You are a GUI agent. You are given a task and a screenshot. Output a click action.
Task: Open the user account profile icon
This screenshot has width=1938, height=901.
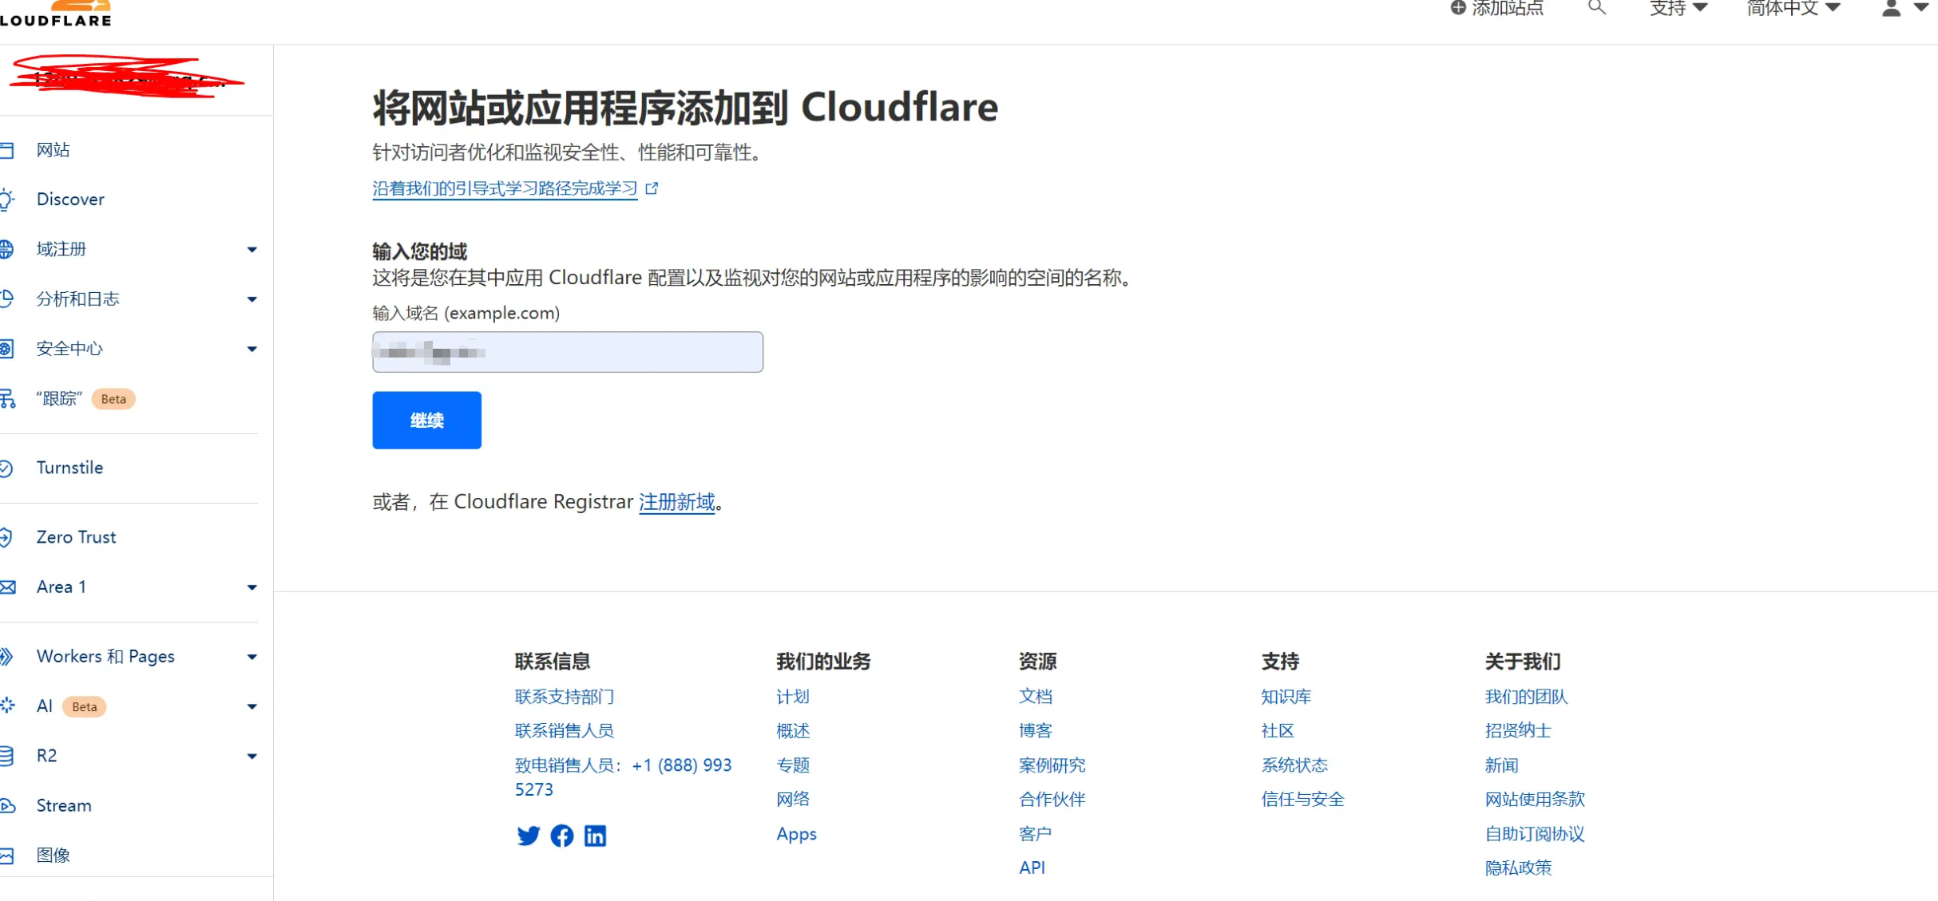pyautogui.click(x=1892, y=9)
